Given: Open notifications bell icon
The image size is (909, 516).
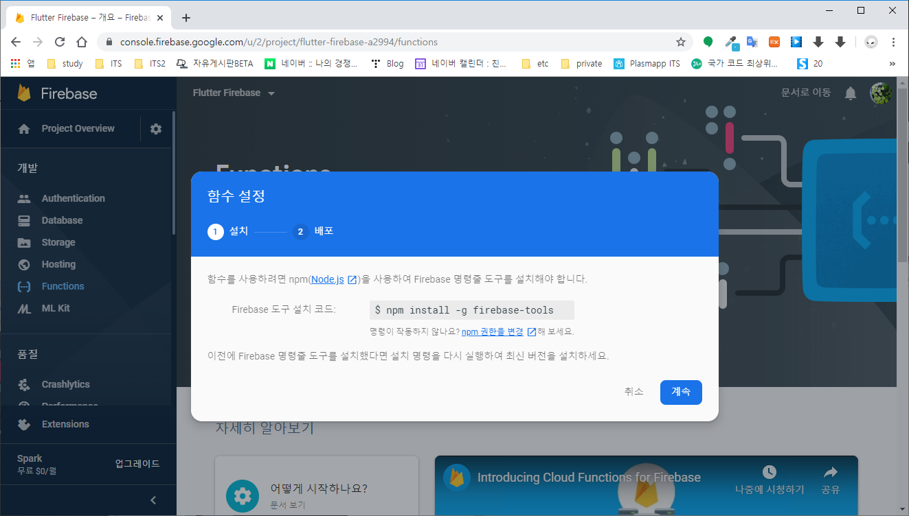Looking at the screenshot, I should 851,93.
